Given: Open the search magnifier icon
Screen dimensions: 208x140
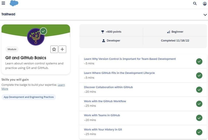Looking at the screenshot, I should click(x=195, y=3).
